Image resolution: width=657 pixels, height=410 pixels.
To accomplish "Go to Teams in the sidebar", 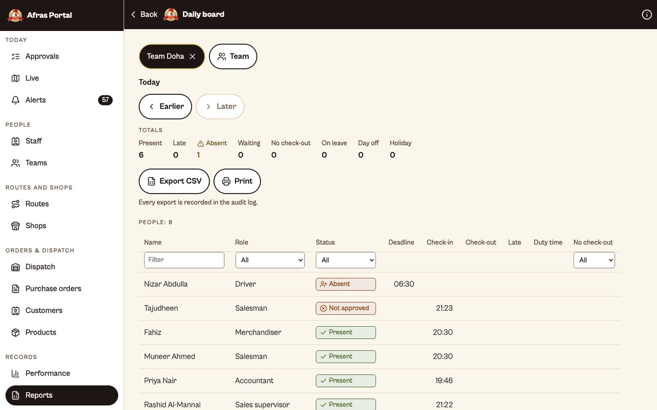I will pos(62,163).
